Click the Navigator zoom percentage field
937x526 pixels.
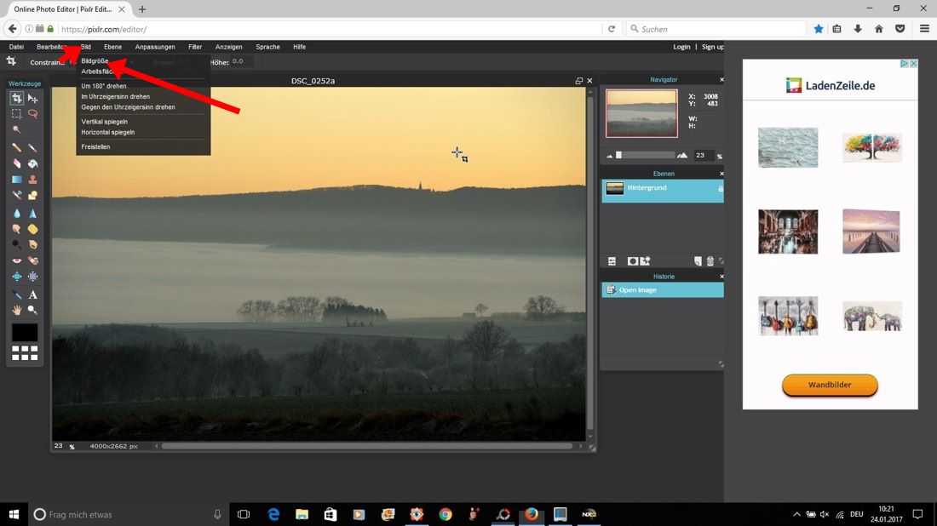pyautogui.click(x=704, y=155)
